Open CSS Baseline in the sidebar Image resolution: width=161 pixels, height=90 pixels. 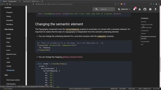[11, 84]
